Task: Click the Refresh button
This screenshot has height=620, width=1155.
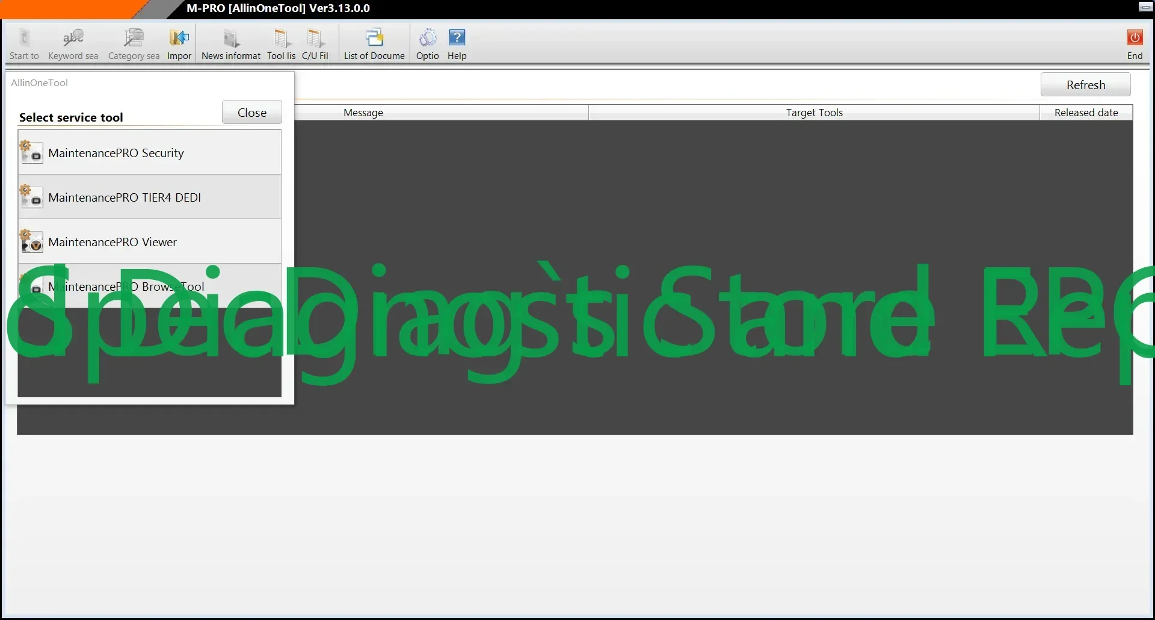Action: [x=1086, y=85]
